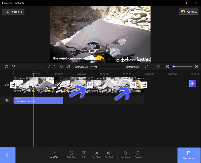Zoom out the timeline
Viewport: 201px width, 163px height.
167,67
